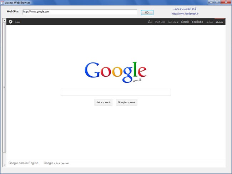Click the Access Web Browser title bar icon
This screenshot has height=174, width=232.
pyautogui.click(x=2, y=2)
